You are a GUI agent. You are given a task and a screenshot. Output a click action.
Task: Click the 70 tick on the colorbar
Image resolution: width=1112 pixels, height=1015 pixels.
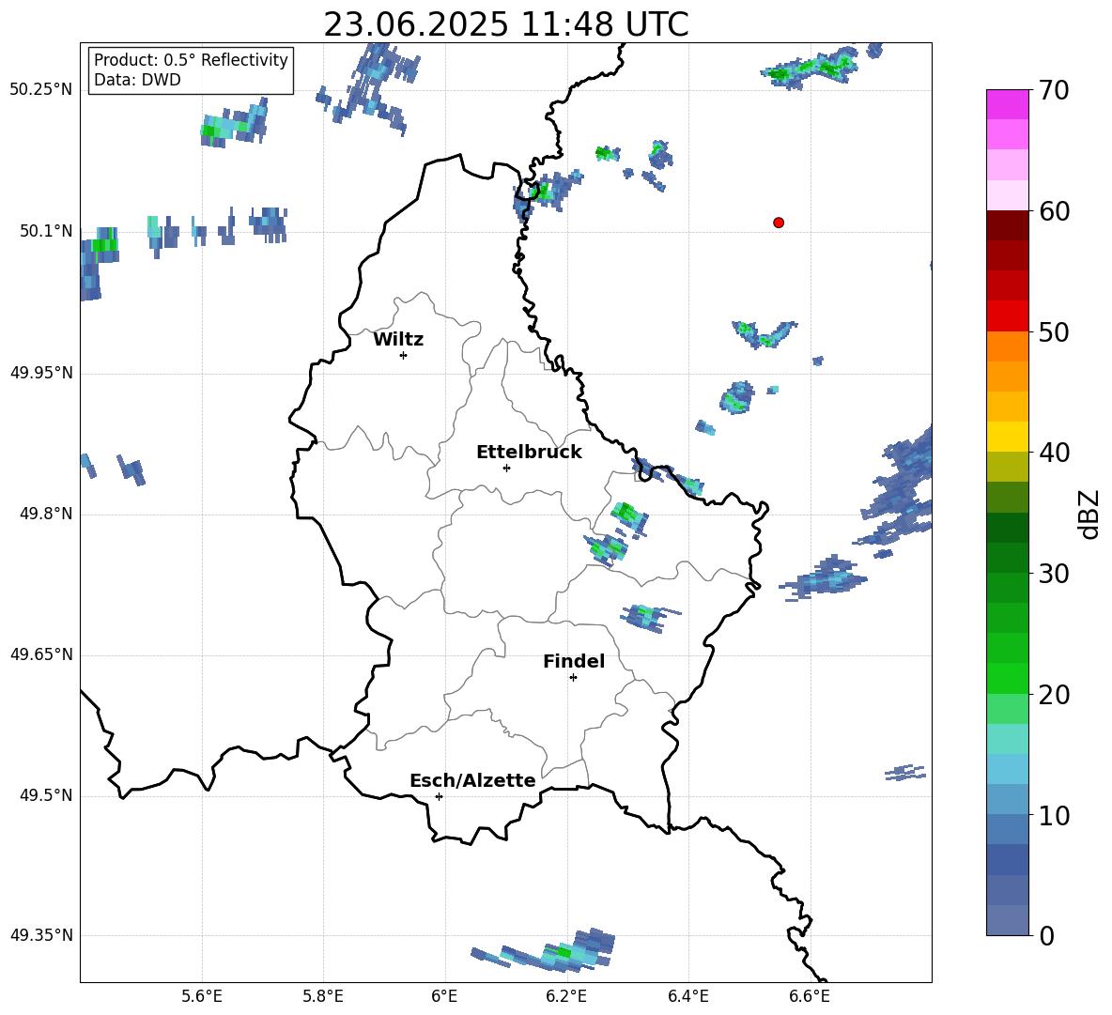pos(1054,91)
